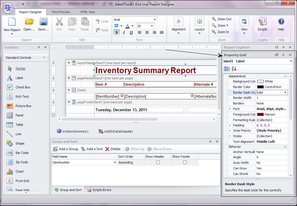
Task: Click the Cut scissors icon
Action: (x=59, y=21)
